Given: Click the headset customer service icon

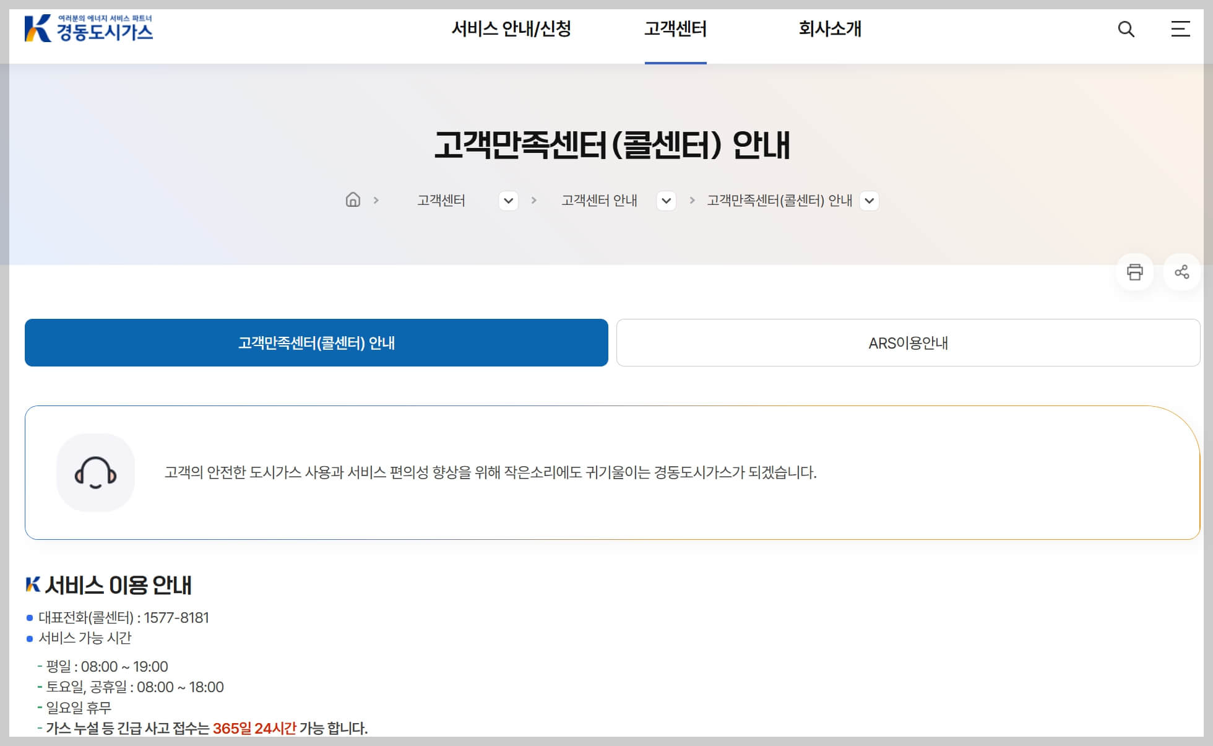Looking at the screenshot, I should [x=96, y=472].
